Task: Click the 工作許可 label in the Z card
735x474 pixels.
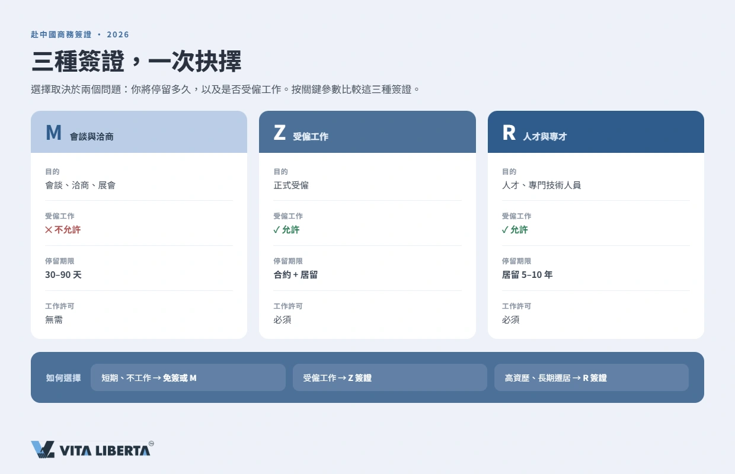Action: (x=288, y=306)
